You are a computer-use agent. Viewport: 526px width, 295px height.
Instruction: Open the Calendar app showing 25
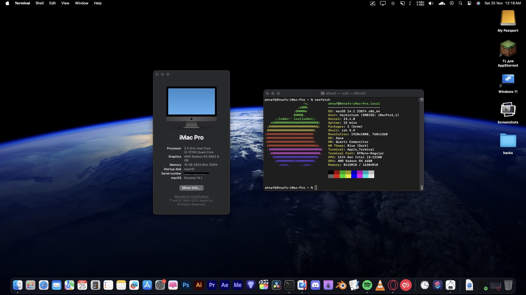pyautogui.click(x=82, y=285)
